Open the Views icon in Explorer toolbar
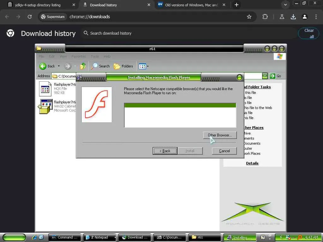The image size is (323, 242). point(142,66)
